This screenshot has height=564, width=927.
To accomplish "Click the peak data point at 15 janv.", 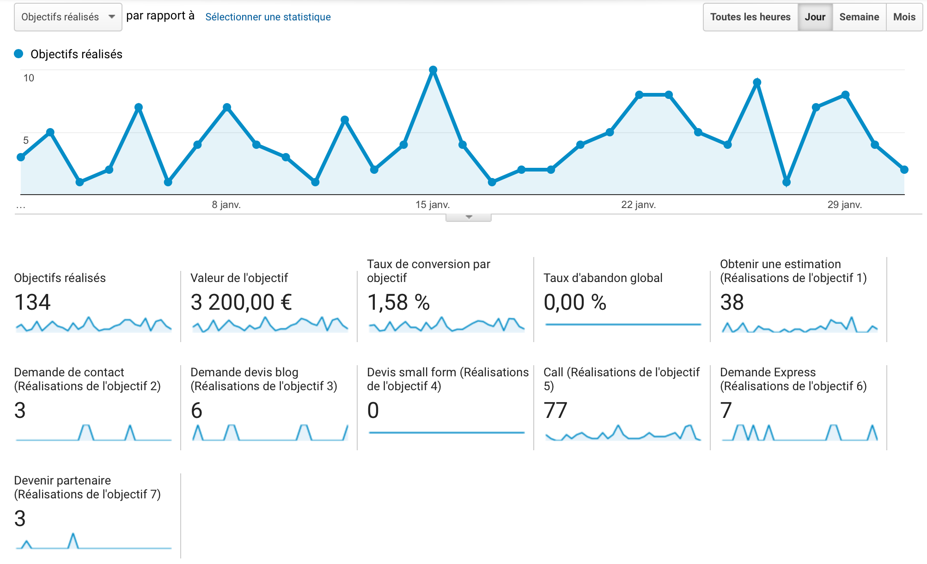I will pos(433,70).
